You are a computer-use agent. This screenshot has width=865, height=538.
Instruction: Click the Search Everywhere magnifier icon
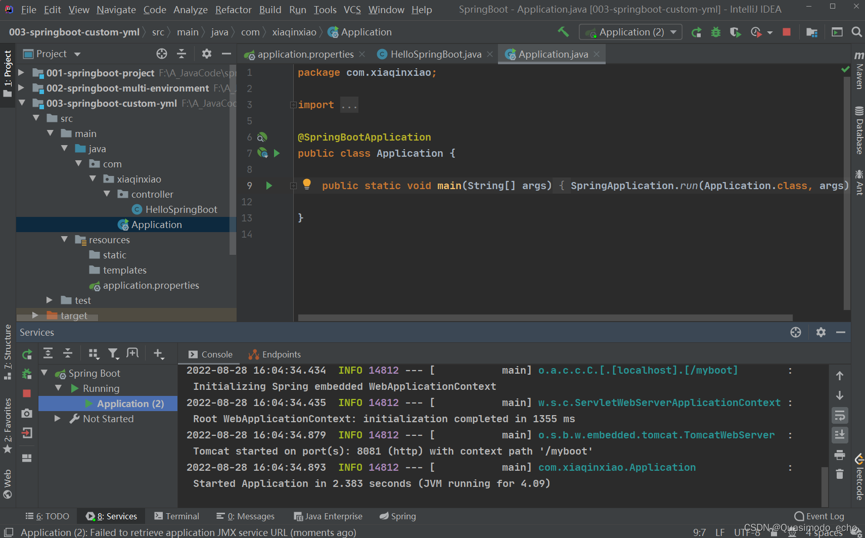(856, 32)
